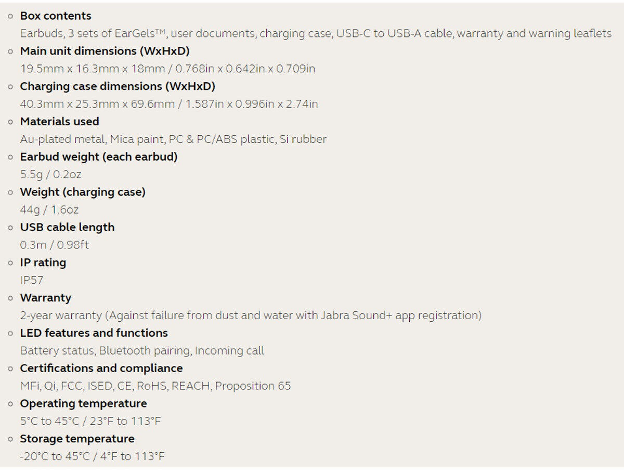Click the "Storage temperature" heading
This screenshot has height=473, width=624.
pos(77,439)
